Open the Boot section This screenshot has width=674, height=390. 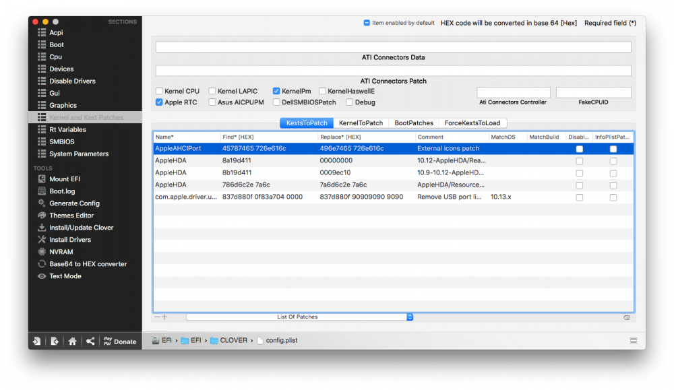[x=57, y=44]
